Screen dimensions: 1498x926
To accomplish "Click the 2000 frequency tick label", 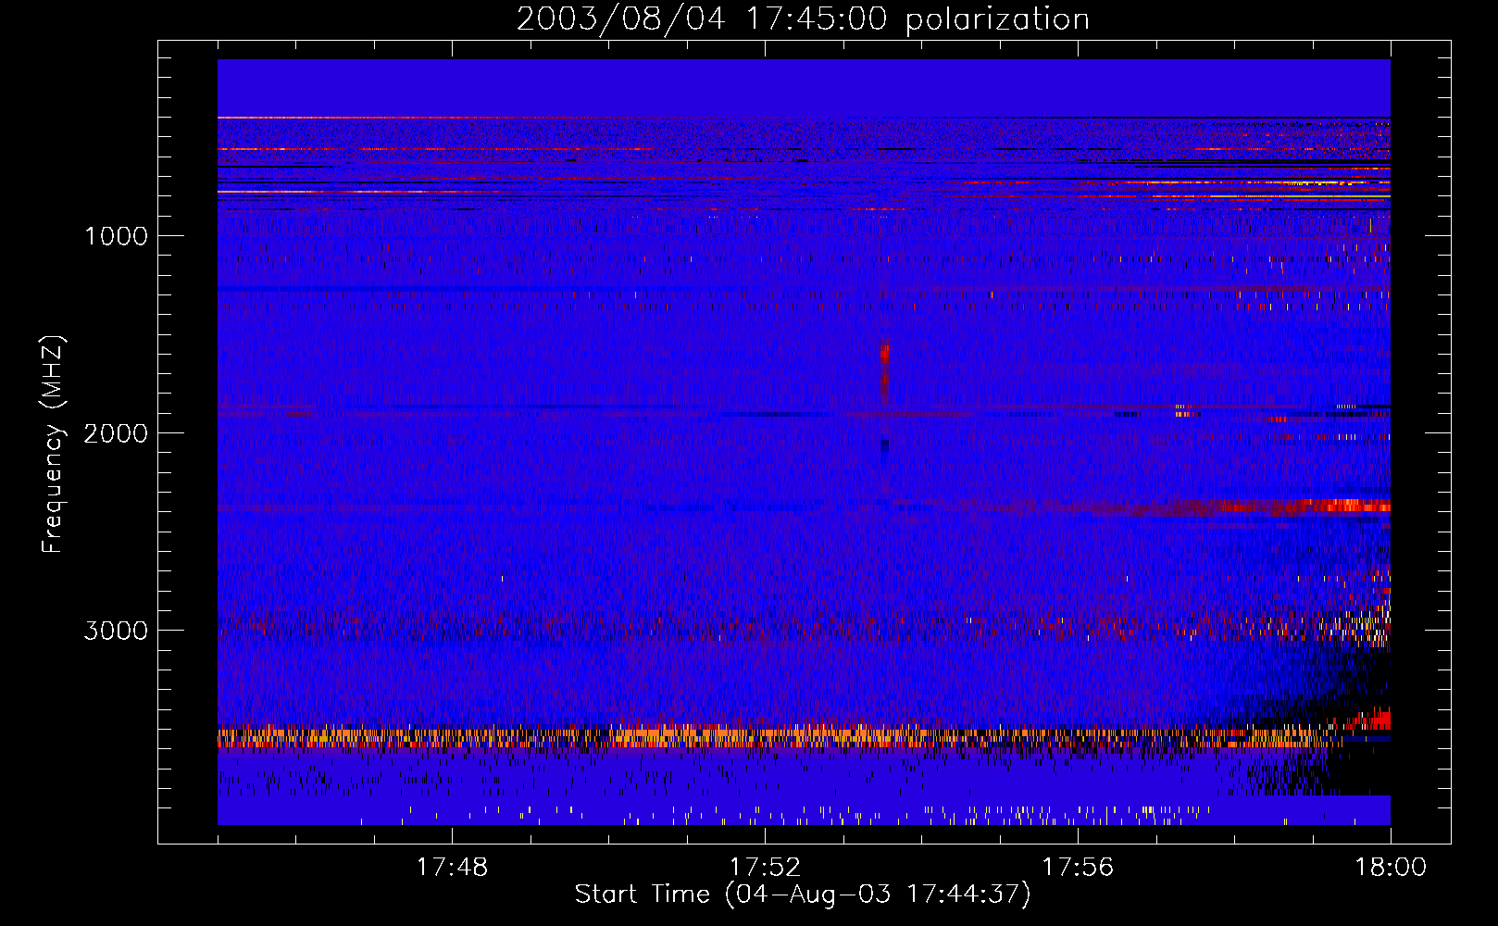I will [116, 433].
